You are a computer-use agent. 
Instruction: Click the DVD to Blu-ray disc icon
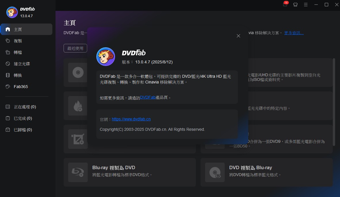pos(215,172)
